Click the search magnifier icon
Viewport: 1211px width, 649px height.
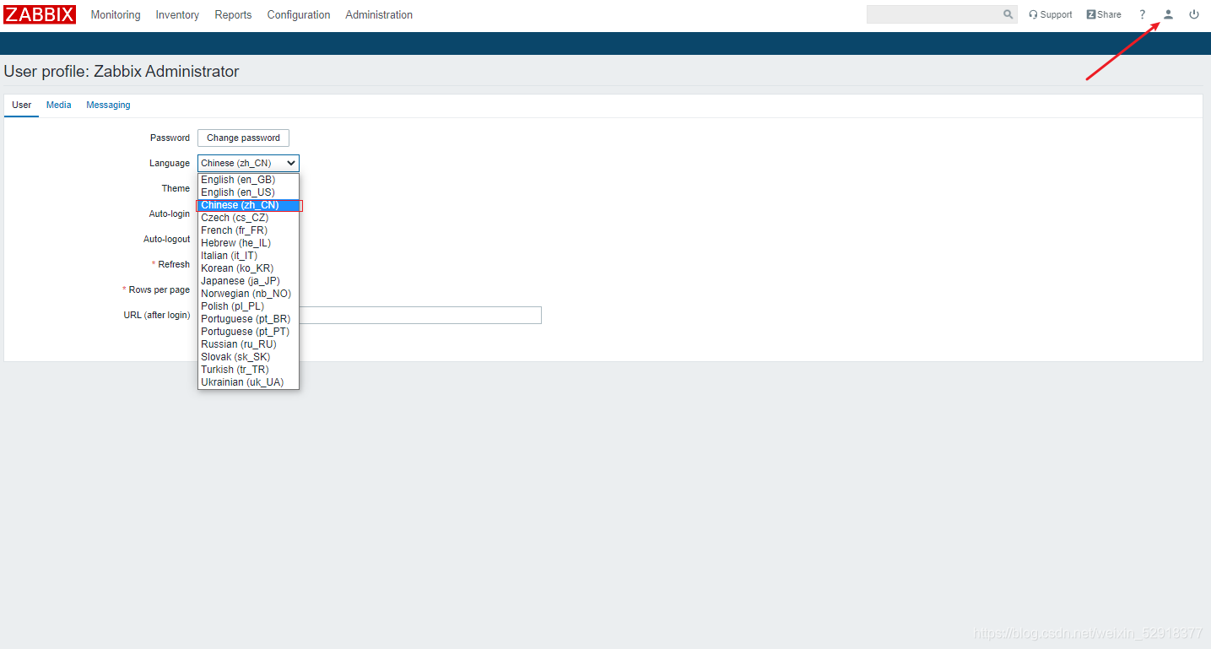[1008, 14]
